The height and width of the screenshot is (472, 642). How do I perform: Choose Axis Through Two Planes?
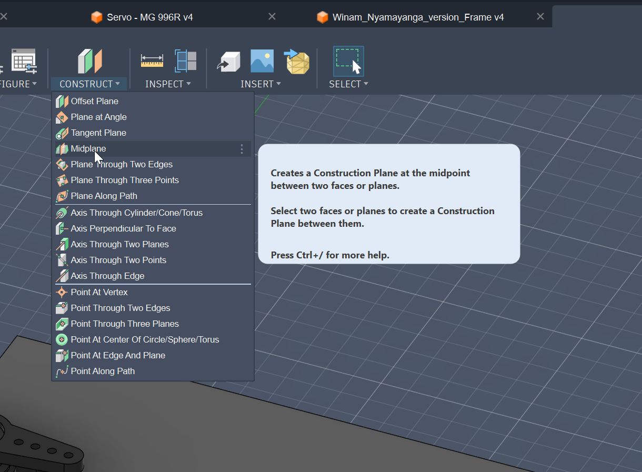point(153,244)
